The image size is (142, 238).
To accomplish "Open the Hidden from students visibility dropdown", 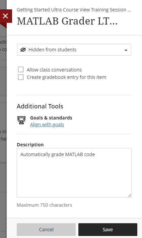I will click(74, 50).
